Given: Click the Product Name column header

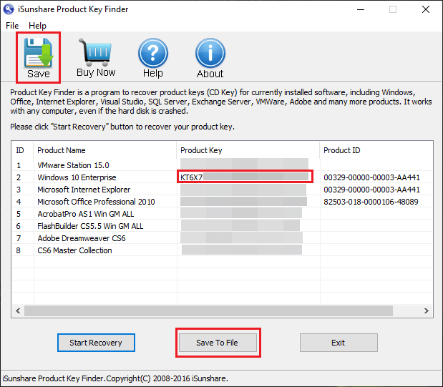Looking at the screenshot, I should 105,150.
